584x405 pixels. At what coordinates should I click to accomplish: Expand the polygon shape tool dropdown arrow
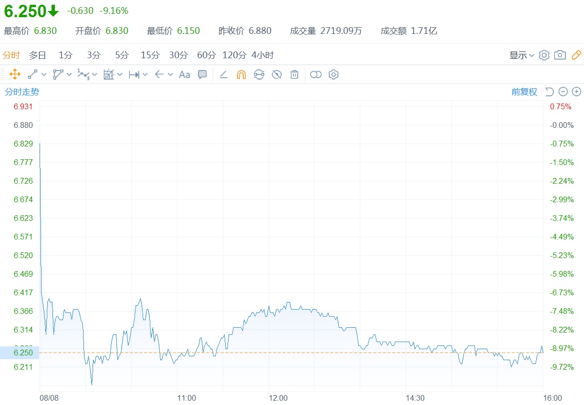click(70, 74)
